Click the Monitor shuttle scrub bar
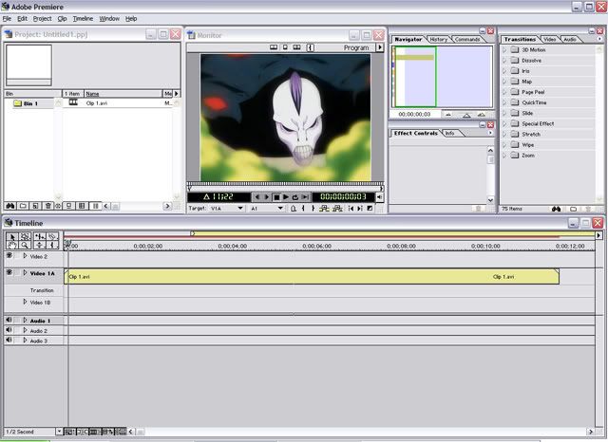Screen dimensions: 608x442 [285, 183]
